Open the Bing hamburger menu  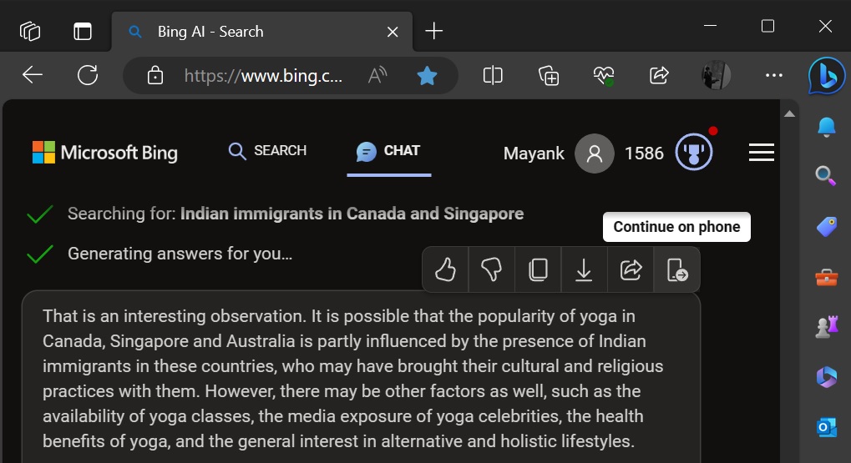pos(761,153)
